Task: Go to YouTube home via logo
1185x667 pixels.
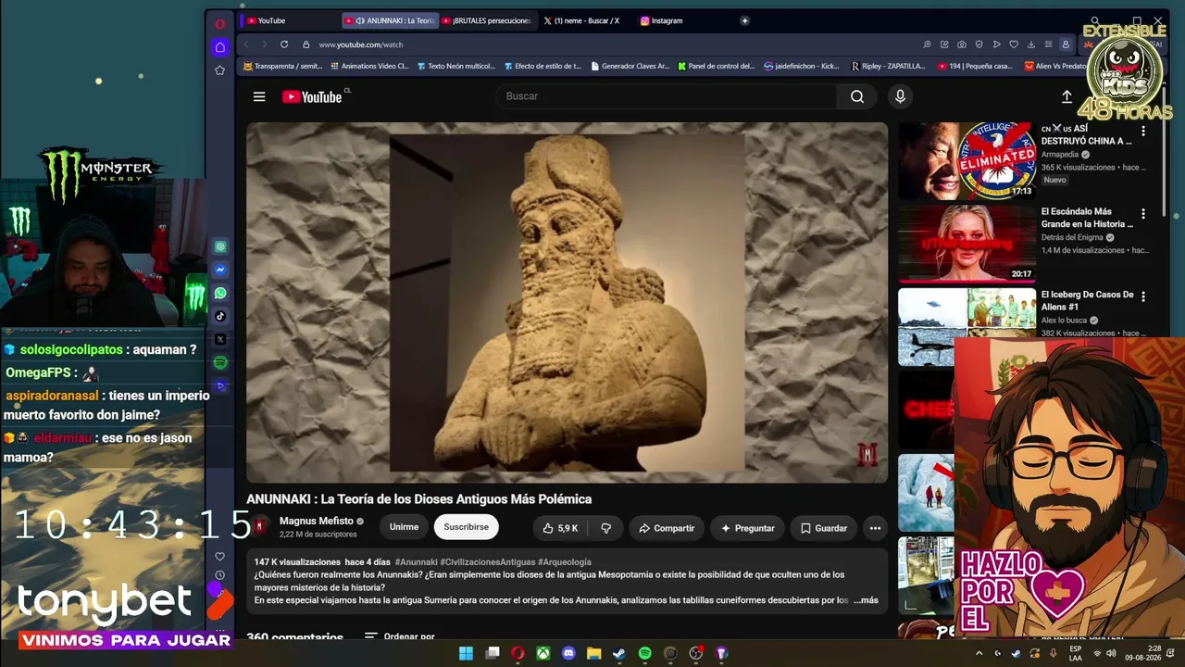Action: pos(312,96)
